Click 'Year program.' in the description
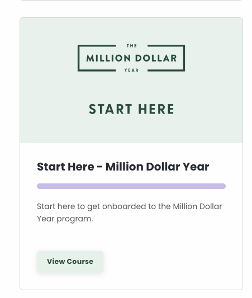The image size is (252, 298). (x=65, y=219)
